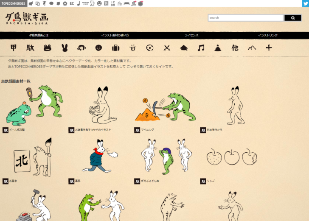Click the TopeconHeroes label
The height and width of the screenshot is (221, 309).
pos(14,3)
